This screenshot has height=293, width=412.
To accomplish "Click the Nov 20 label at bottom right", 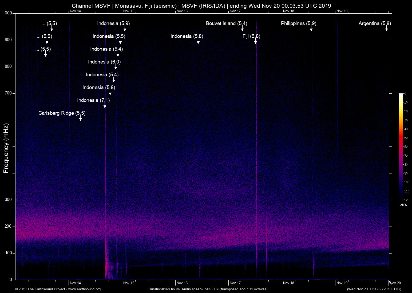I will (x=395, y=283).
